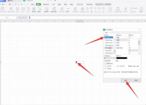Click the OK (确定) button
Image resolution: width=146 pixels, height=105 pixels.
click(126, 80)
